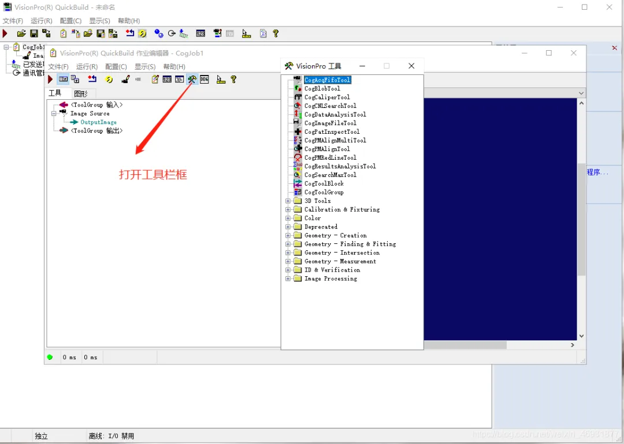
Task: Select CogPMRedLineTool
Action: pos(330,157)
